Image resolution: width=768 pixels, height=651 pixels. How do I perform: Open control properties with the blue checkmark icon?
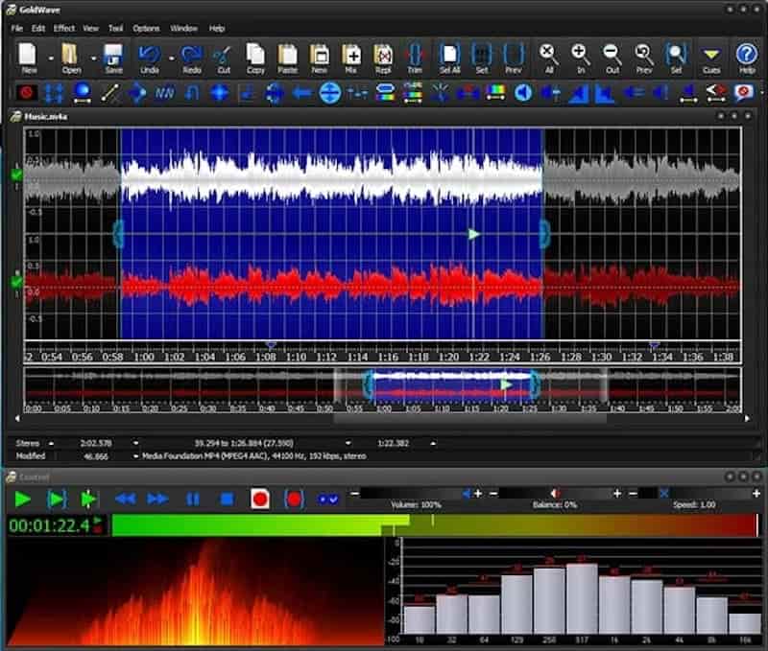click(x=327, y=500)
